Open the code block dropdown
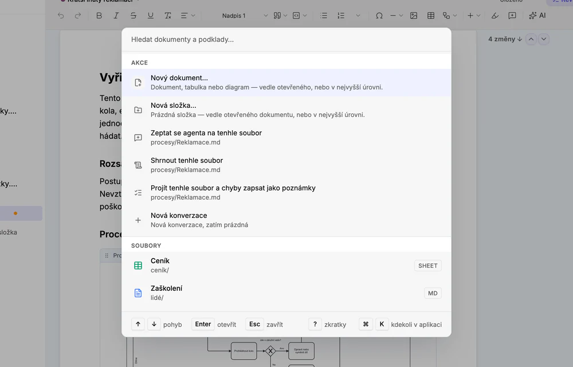The image size is (573, 367). [300, 15]
